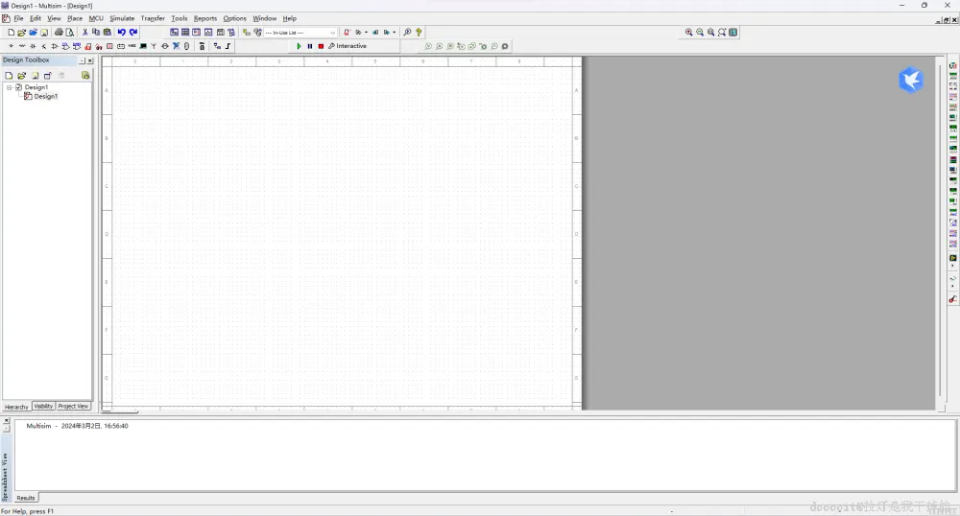This screenshot has height=516, width=960.
Task: Open the In-Use List dropdown
Action: tap(300, 33)
